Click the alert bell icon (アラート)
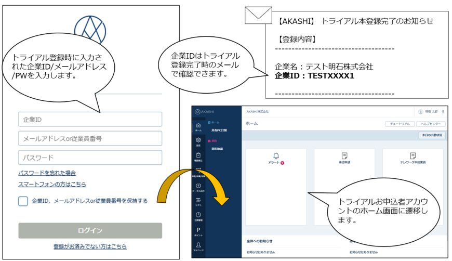 click(276, 156)
